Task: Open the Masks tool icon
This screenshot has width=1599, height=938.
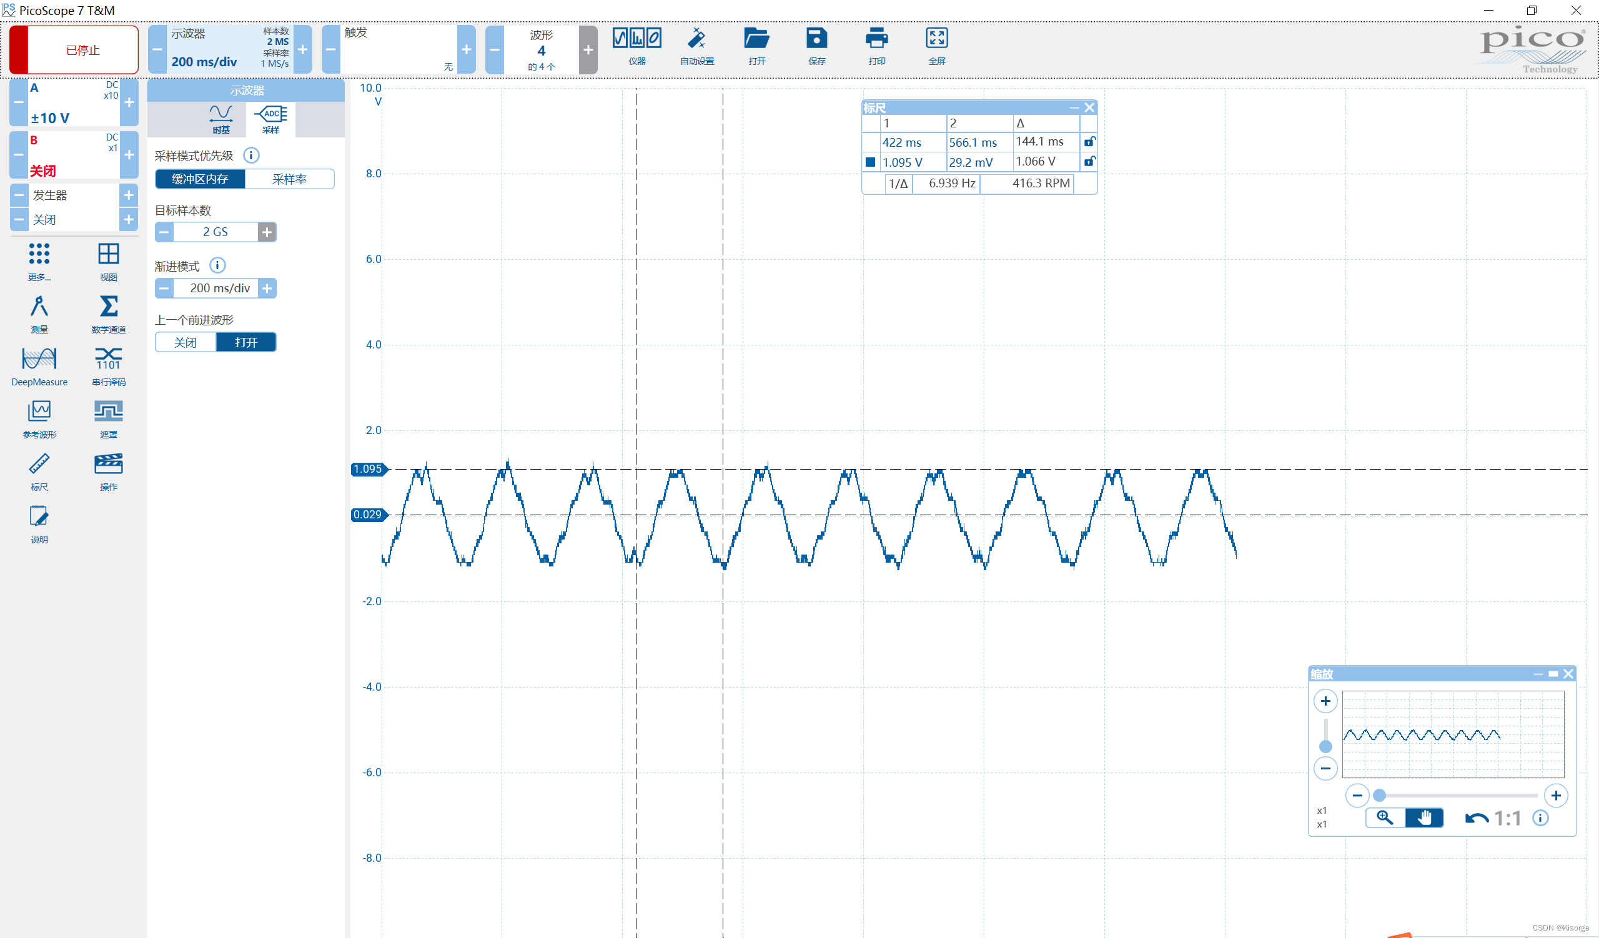Action: point(109,412)
